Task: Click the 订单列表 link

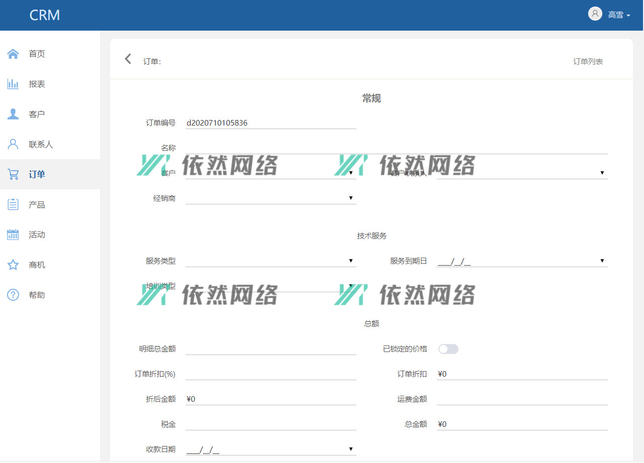Action: point(588,62)
